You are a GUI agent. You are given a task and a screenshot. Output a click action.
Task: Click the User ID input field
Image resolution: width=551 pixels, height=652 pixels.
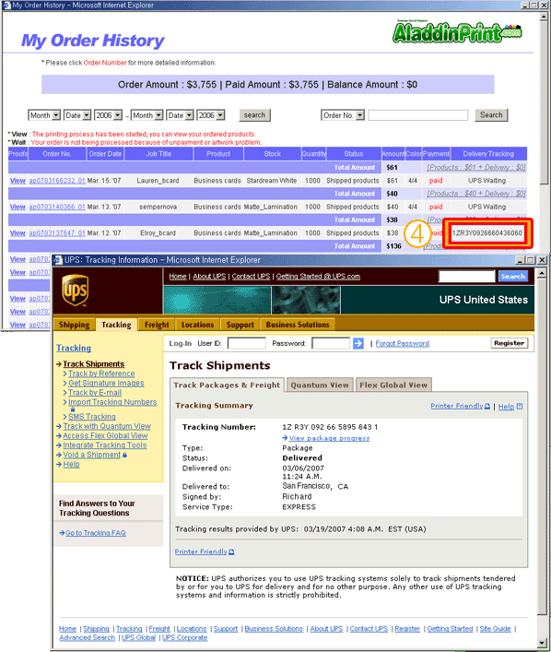(247, 343)
